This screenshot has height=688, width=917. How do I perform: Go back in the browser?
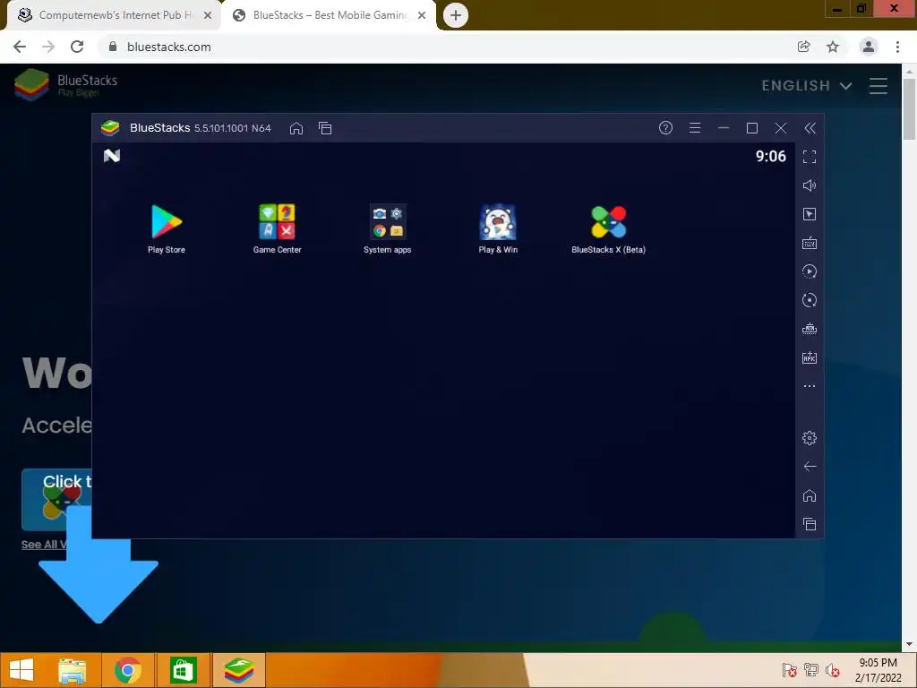[20, 47]
